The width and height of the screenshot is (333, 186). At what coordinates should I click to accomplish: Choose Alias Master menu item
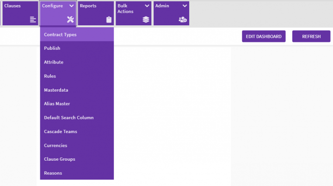coord(57,104)
